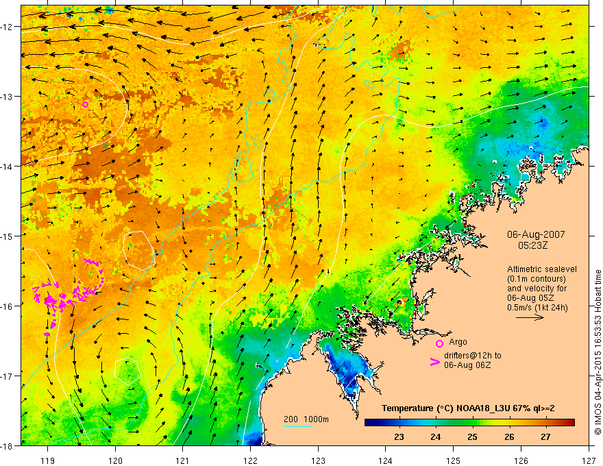603x466 pixels.
Task: Click the "200 1000m" depth label
Action: [x=306, y=419]
